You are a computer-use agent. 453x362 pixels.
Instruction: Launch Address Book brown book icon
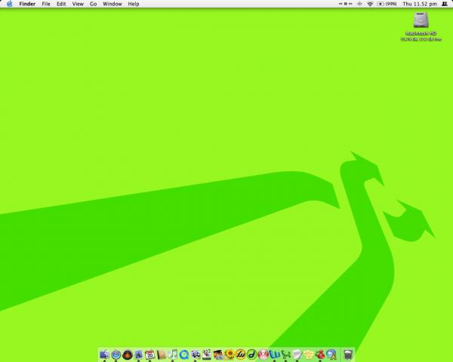pos(162,354)
